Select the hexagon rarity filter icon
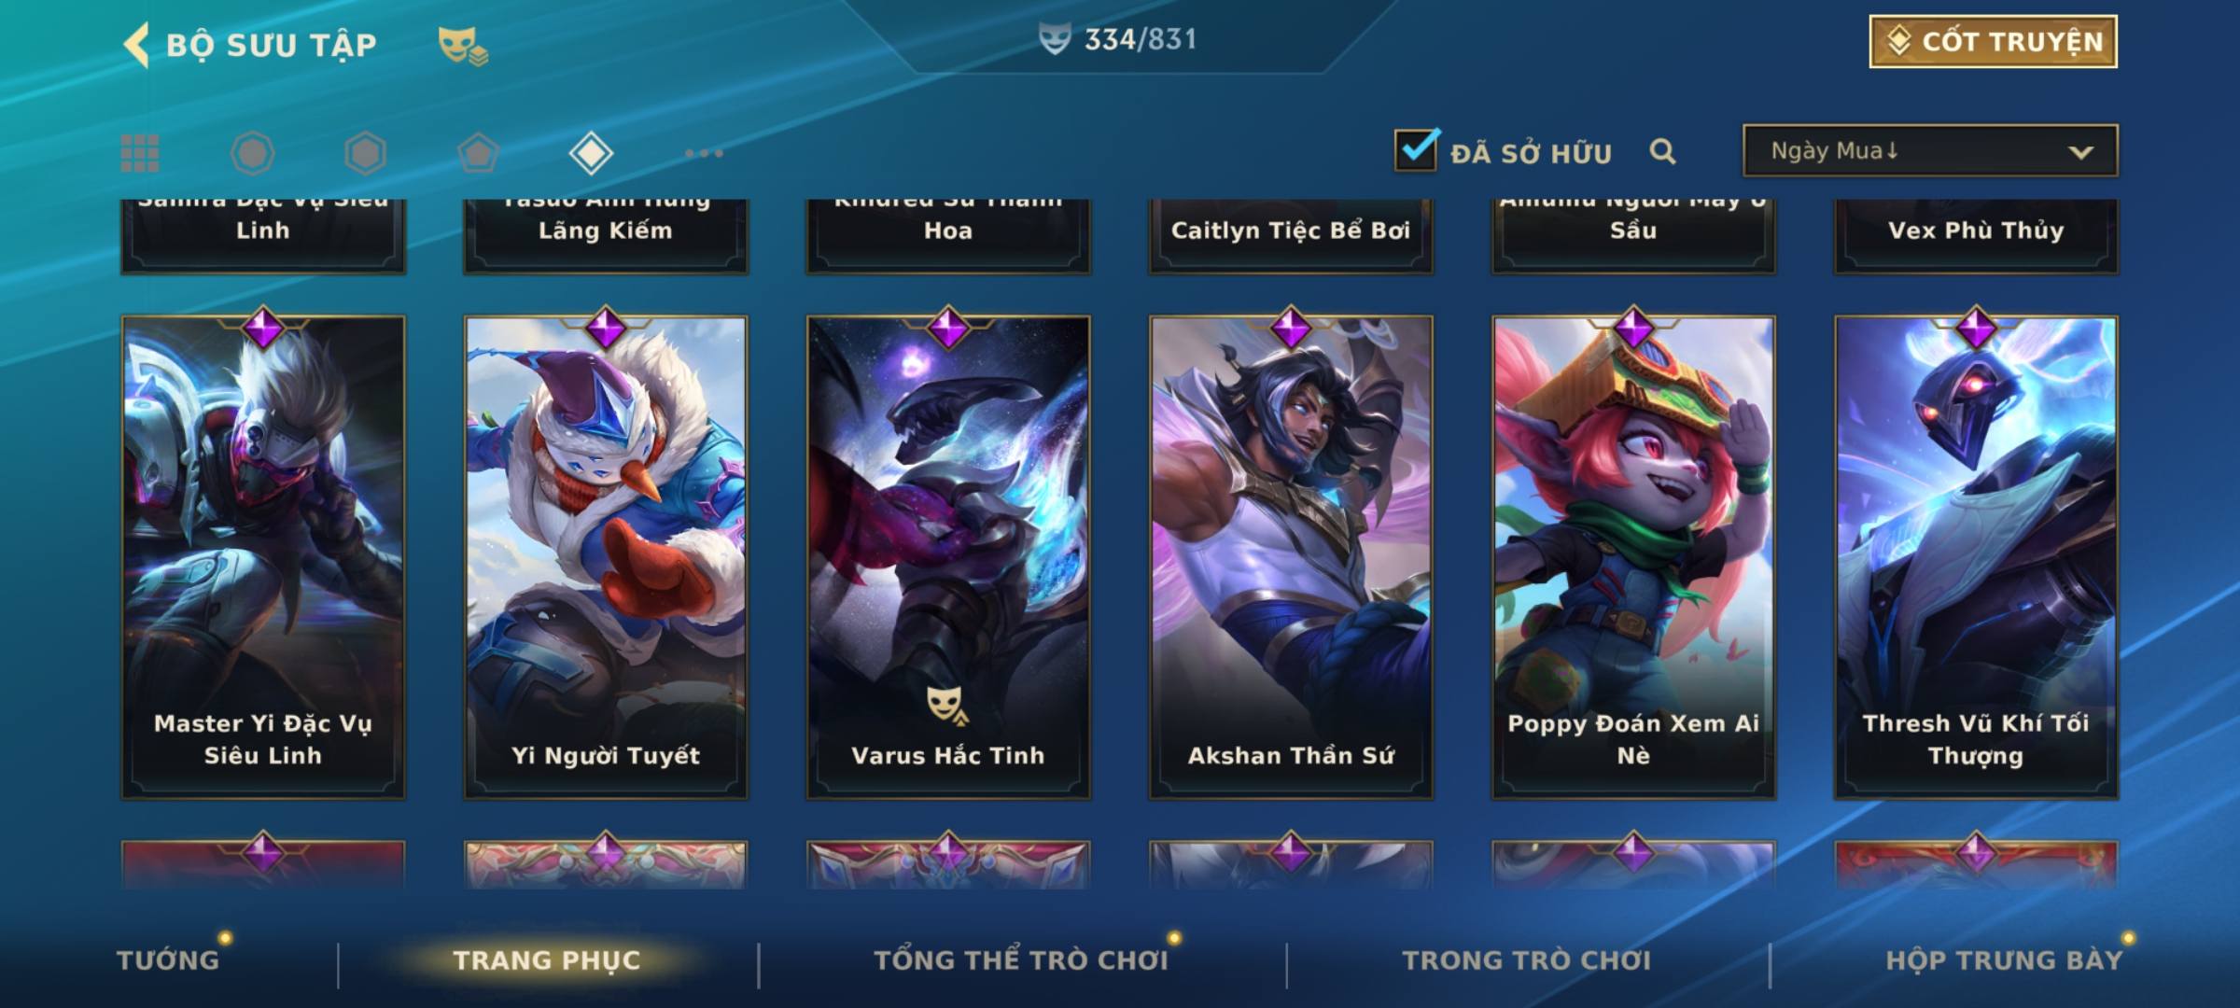The width and height of the screenshot is (2240, 1008). (365, 153)
